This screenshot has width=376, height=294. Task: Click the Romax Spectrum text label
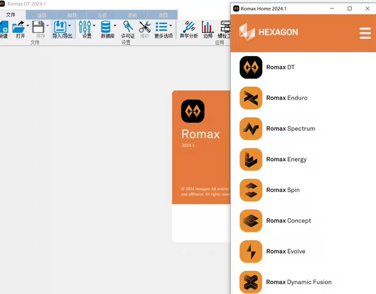click(290, 128)
